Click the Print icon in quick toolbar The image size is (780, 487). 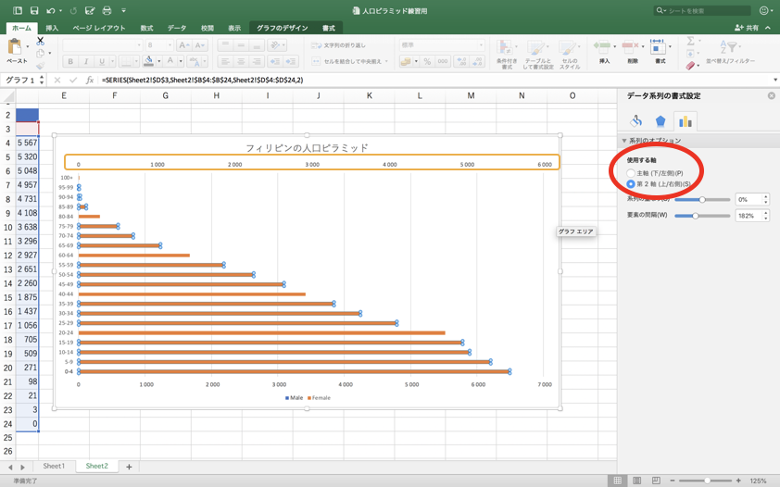tap(107, 10)
